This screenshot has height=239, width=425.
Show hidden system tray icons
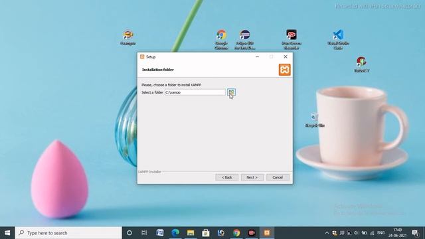tap(327, 233)
